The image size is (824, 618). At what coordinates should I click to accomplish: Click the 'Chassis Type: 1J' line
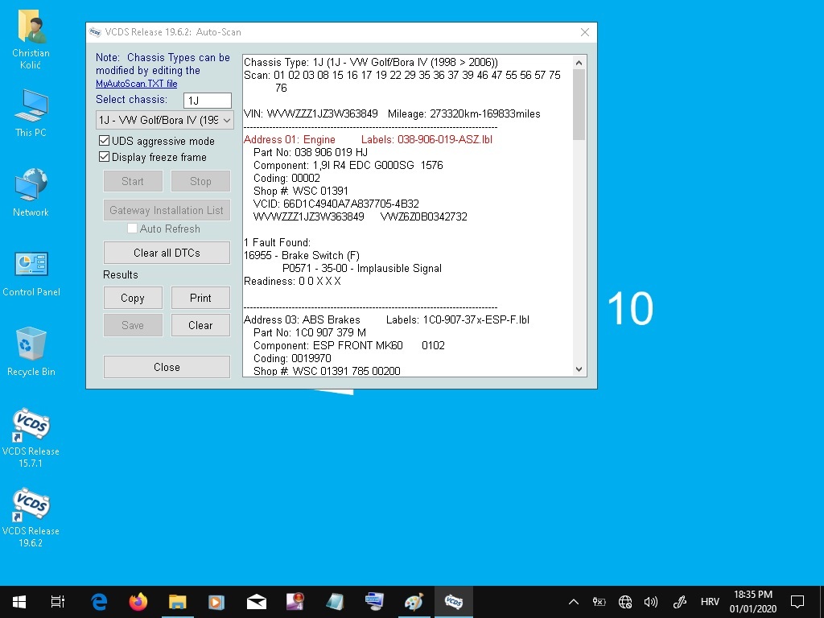tap(371, 62)
